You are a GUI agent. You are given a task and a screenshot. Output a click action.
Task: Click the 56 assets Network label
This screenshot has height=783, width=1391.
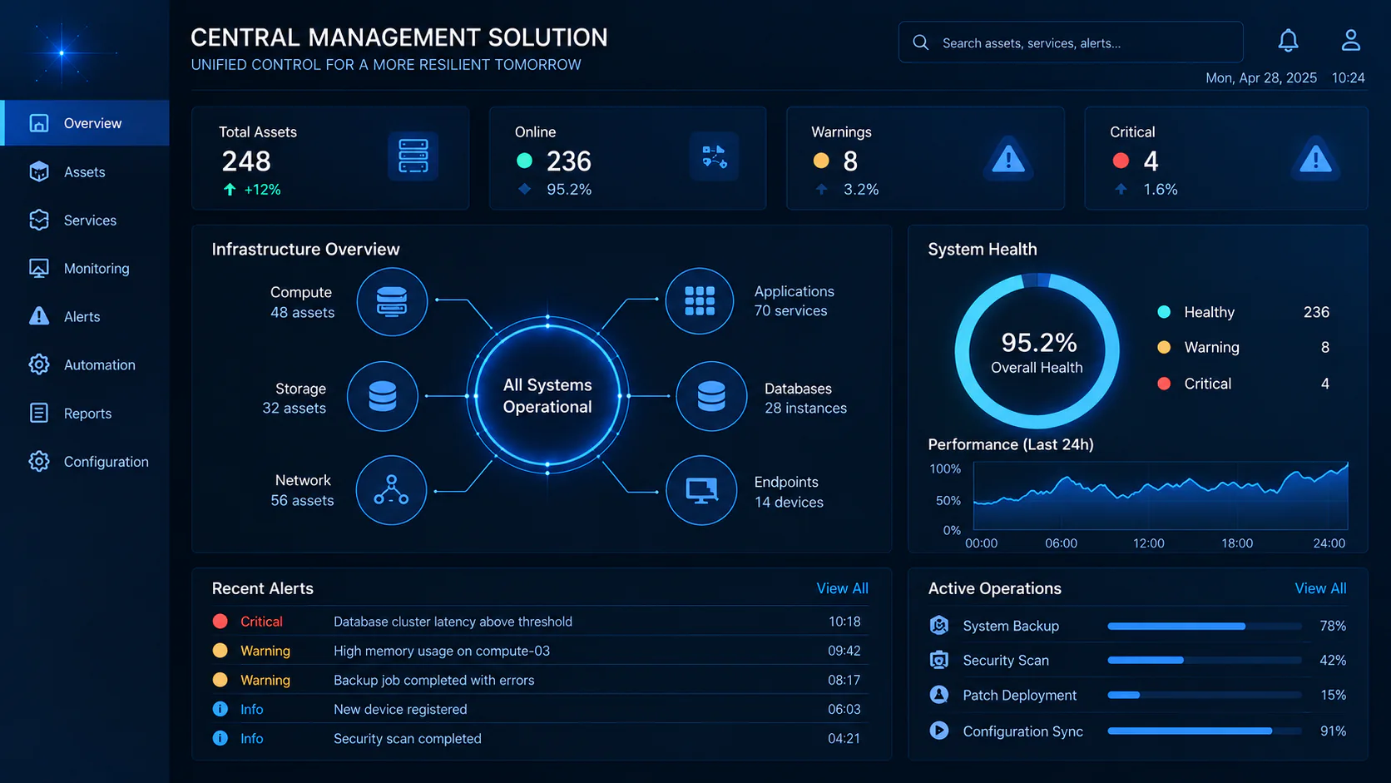(302, 500)
